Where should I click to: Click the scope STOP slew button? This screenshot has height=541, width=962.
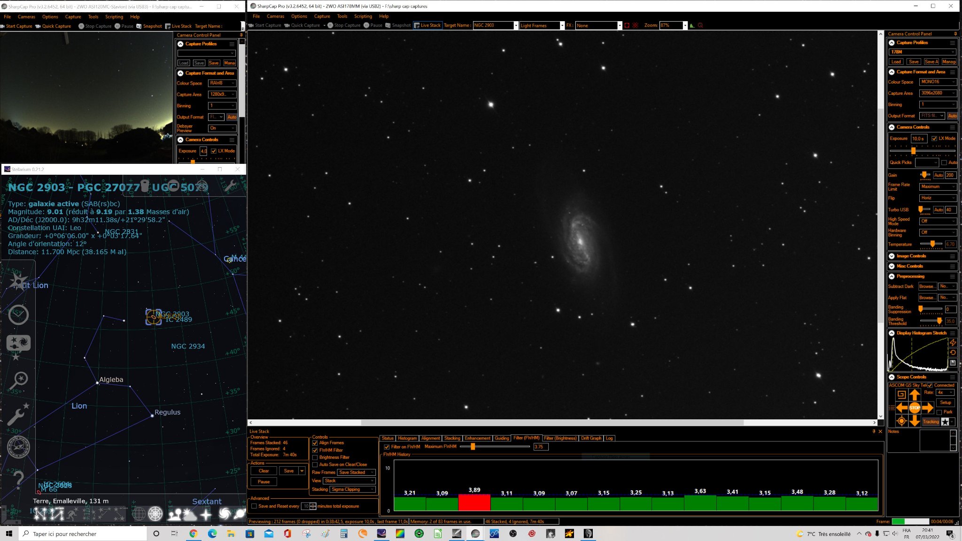914,408
